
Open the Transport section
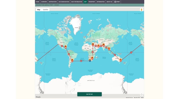92,2
